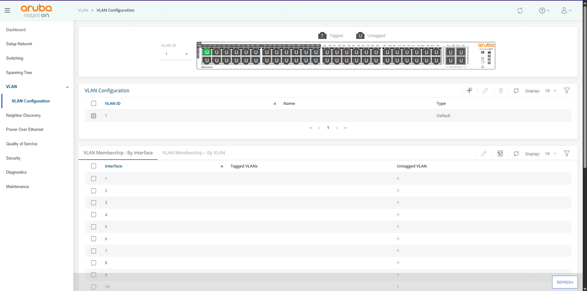Image resolution: width=587 pixels, height=291 pixels.
Task: Click the top bar refresh icon
Action: 520,10
